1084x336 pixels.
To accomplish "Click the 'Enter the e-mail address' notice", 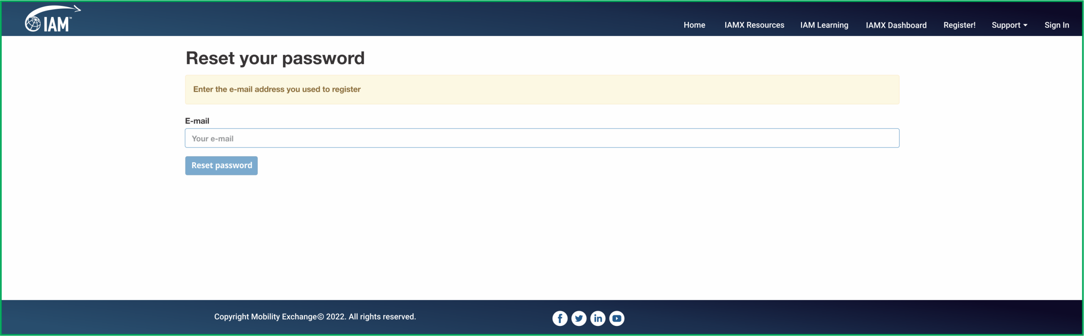I will click(x=542, y=90).
